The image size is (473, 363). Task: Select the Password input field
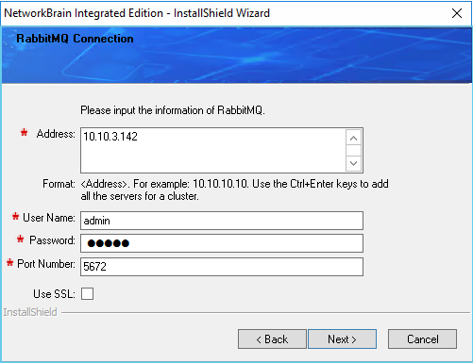tap(222, 243)
